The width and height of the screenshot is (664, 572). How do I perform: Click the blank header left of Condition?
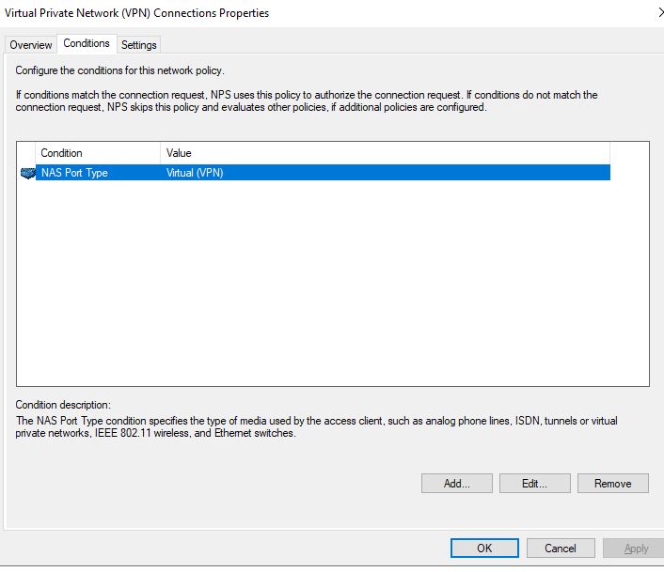(x=26, y=153)
